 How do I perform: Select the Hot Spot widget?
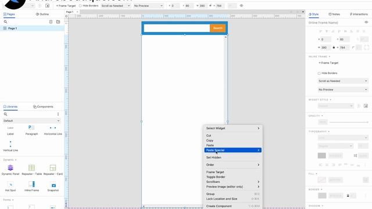tap(10, 186)
